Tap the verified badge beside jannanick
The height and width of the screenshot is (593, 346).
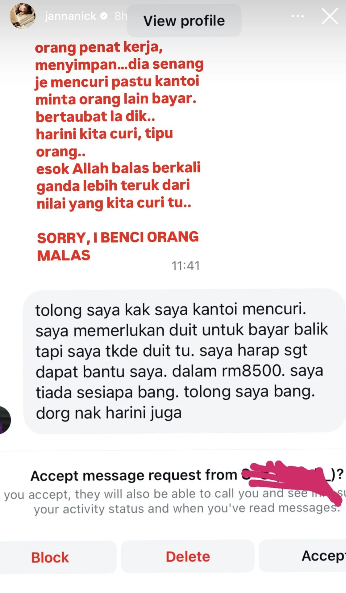(104, 16)
